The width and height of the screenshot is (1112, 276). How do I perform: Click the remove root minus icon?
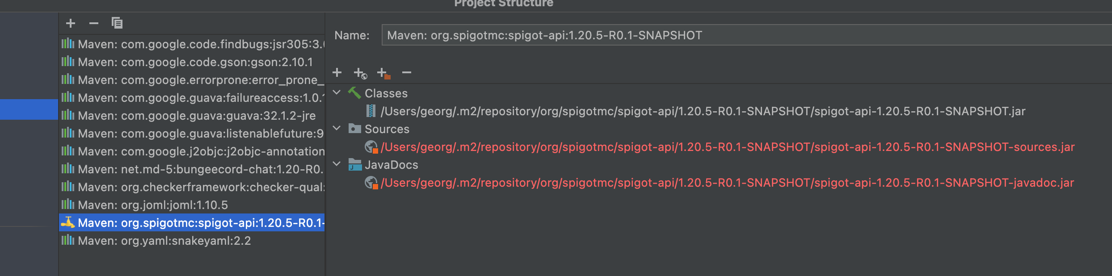(406, 72)
